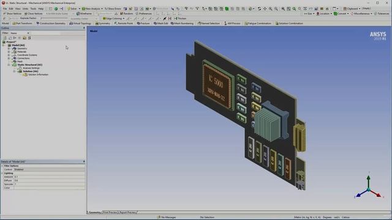
Task: Click Named Selection toolbar item
Action: pos(208,23)
